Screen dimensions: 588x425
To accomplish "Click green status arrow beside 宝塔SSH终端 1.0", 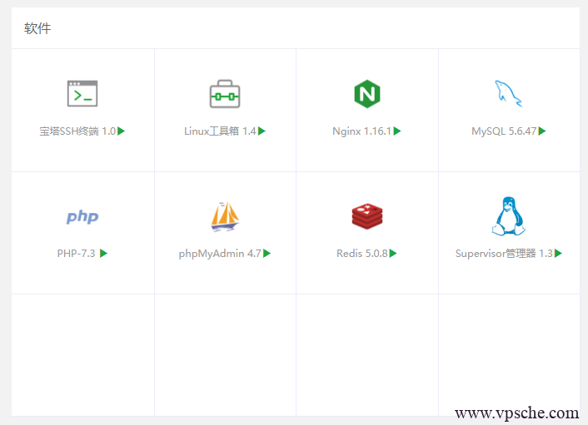I will pos(121,131).
